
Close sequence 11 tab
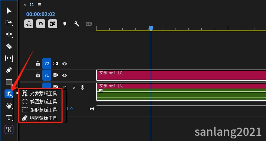tap(25, 5)
